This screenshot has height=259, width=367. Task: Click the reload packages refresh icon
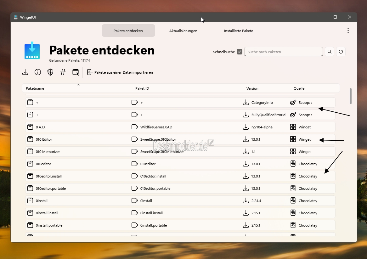341,52
